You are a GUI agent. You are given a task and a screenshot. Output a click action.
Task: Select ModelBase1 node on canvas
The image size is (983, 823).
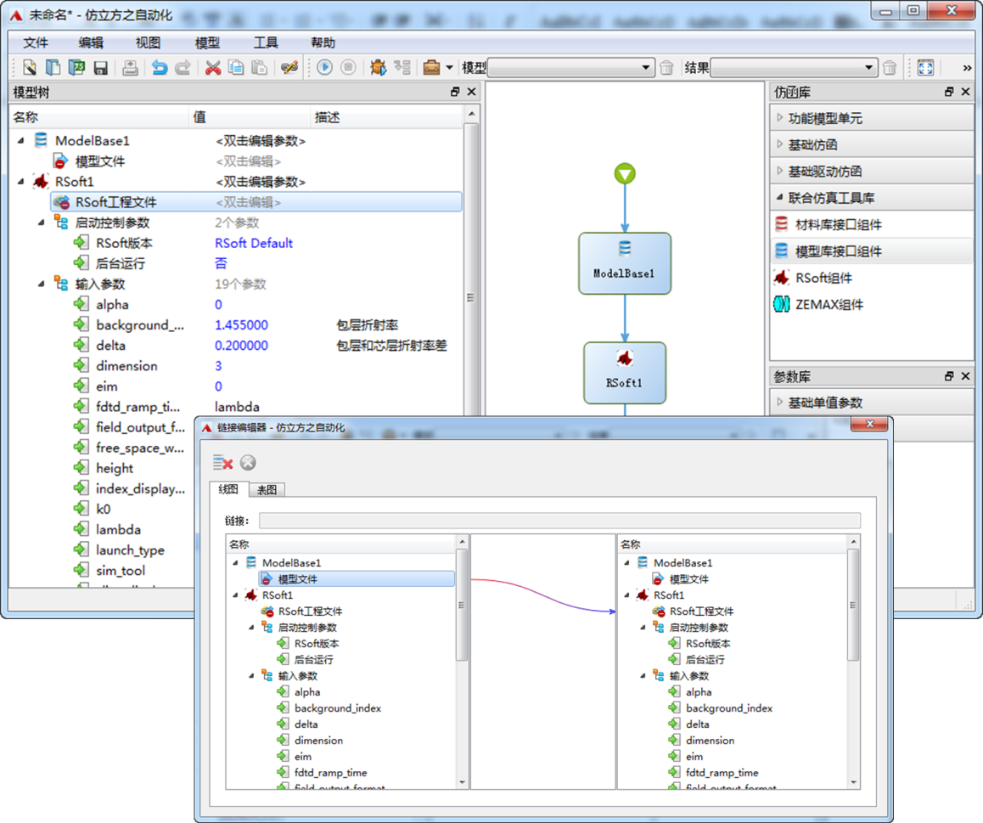[x=625, y=263]
